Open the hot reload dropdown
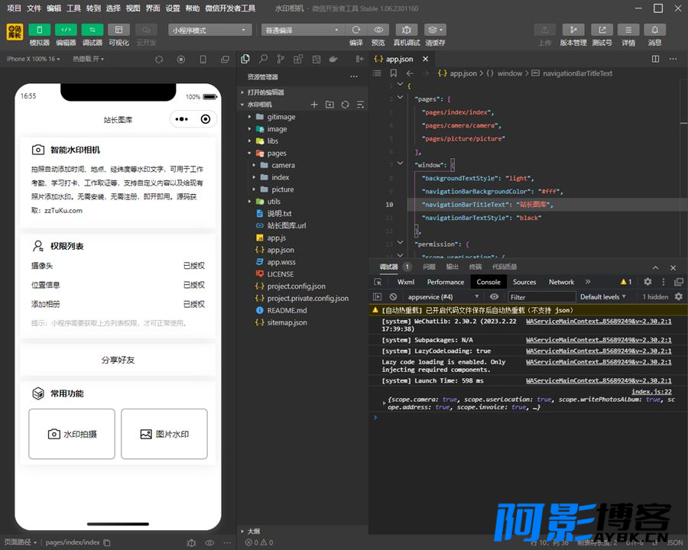688x550 pixels. pyautogui.click(x=88, y=59)
